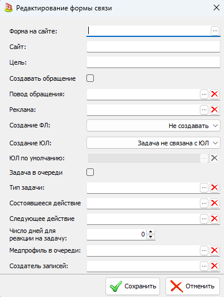Increase number of days for task reaction

[151, 232]
